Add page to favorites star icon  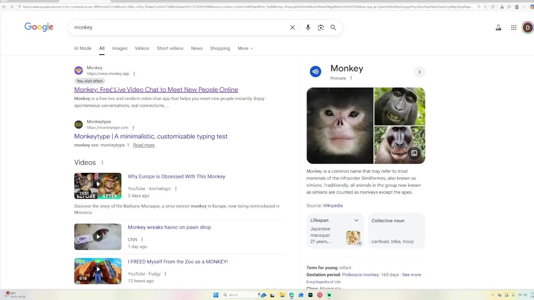pyautogui.click(x=485, y=7)
